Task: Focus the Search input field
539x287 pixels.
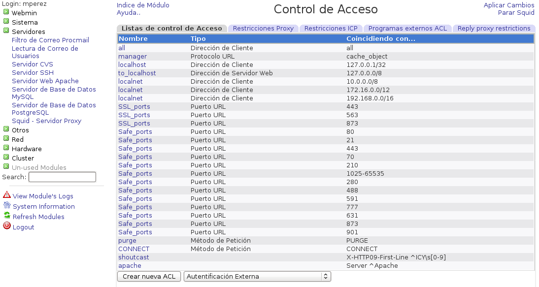Action: point(62,177)
